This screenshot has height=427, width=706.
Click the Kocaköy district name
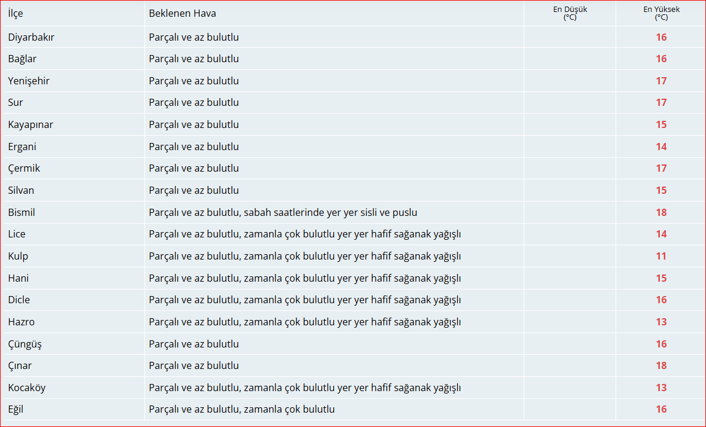pyautogui.click(x=26, y=388)
